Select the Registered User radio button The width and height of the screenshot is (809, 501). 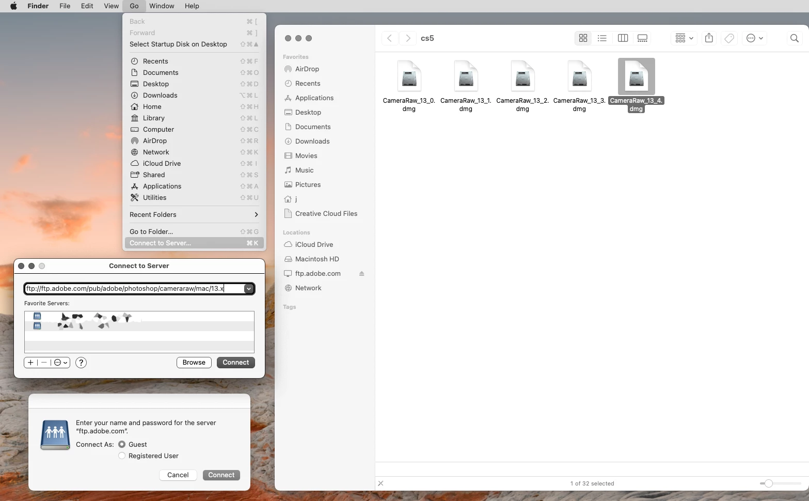122,456
